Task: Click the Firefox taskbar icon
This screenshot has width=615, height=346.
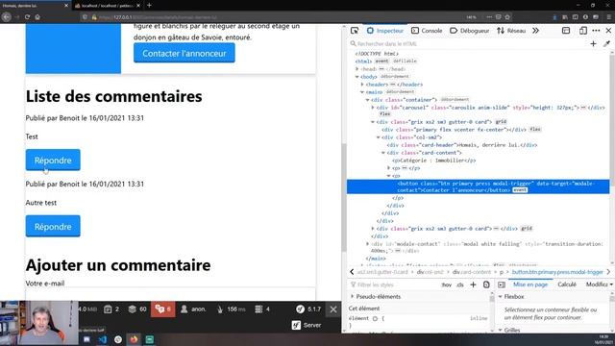Action: pyautogui.click(x=134, y=339)
